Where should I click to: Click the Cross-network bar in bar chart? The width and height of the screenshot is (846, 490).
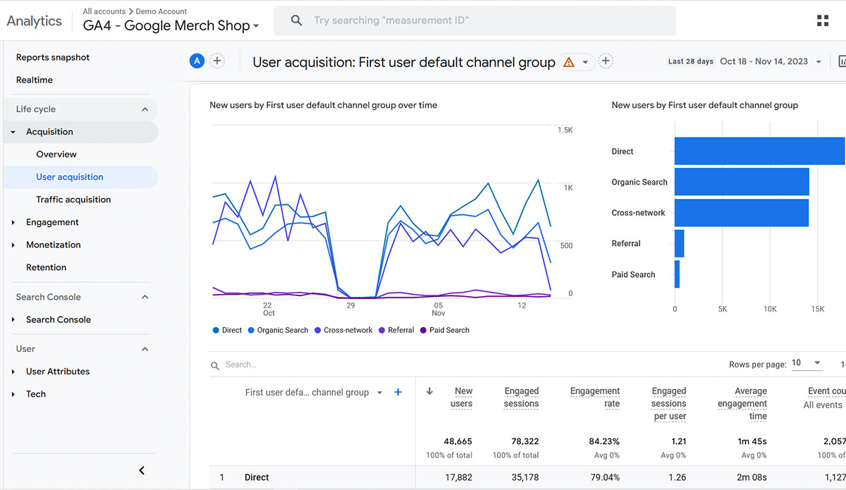(742, 213)
